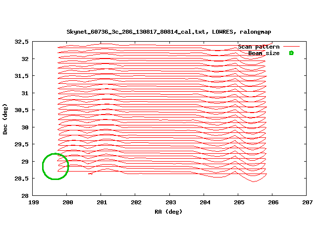Click the x-axis tick label 205
The height and width of the screenshot is (238, 317).
(238, 202)
